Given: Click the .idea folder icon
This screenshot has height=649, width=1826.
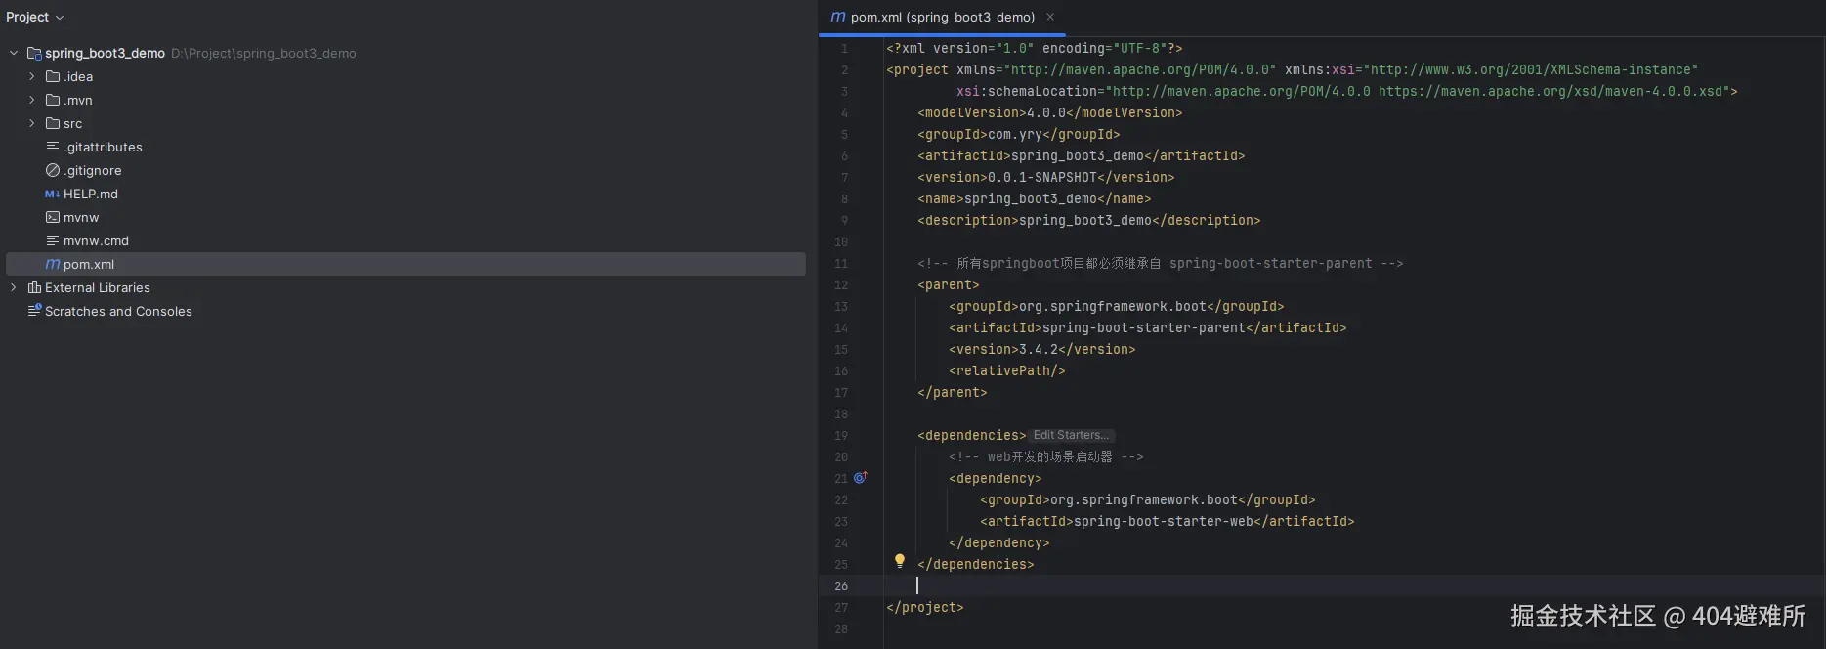Looking at the screenshot, I should click(x=53, y=76).
